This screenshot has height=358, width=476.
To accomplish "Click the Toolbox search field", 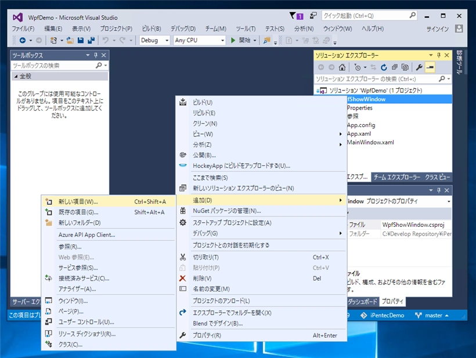I will point(53,66).
